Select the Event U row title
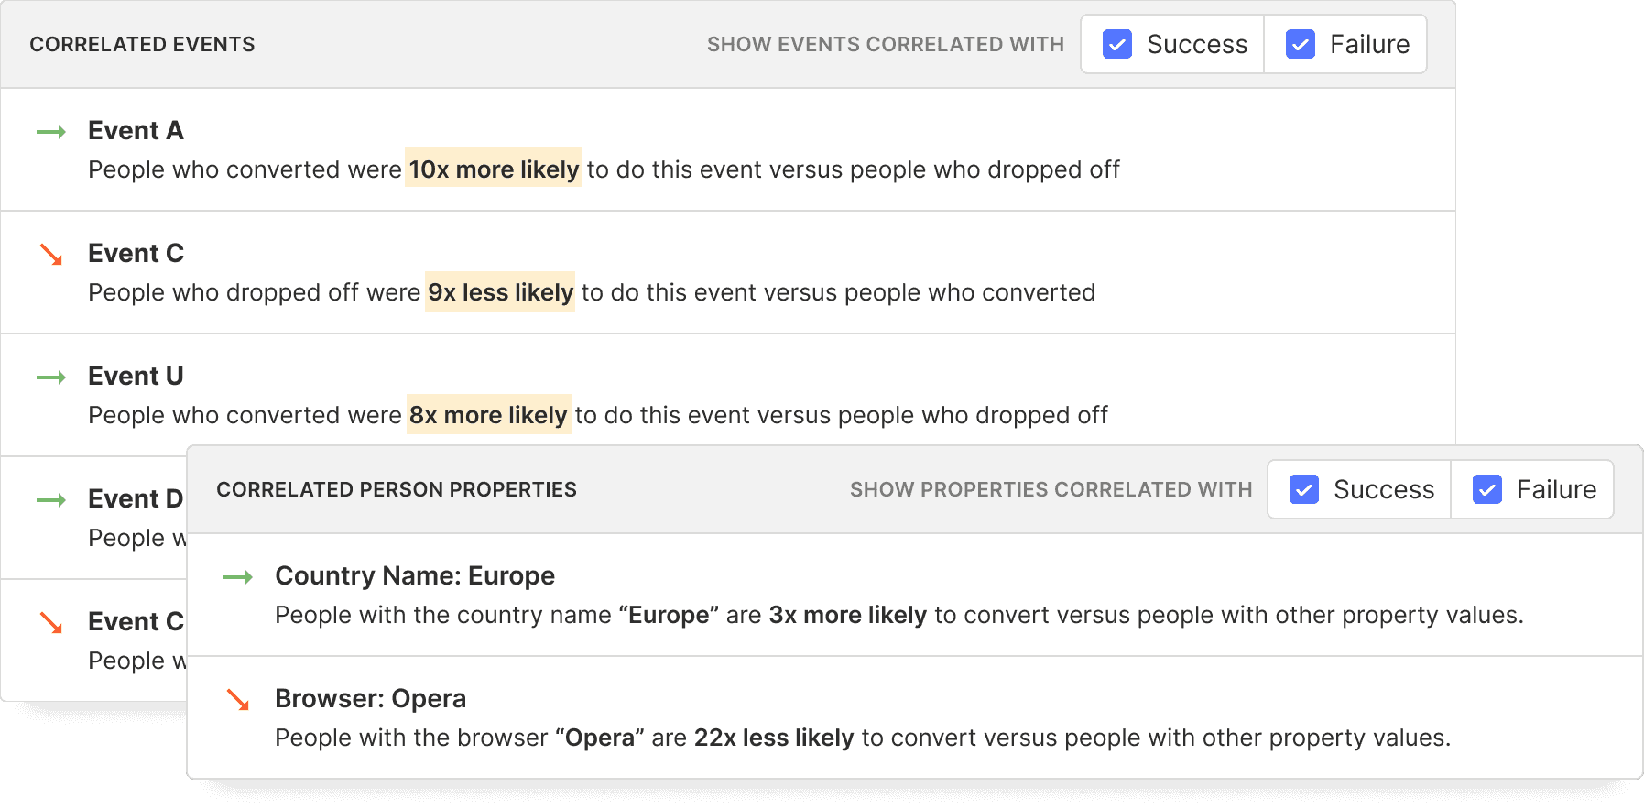Screen dimensions: 1644x809 click(136, 377)
